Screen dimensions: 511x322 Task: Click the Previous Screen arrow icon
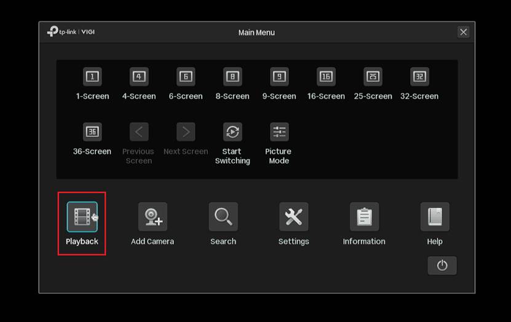point(139,132)
